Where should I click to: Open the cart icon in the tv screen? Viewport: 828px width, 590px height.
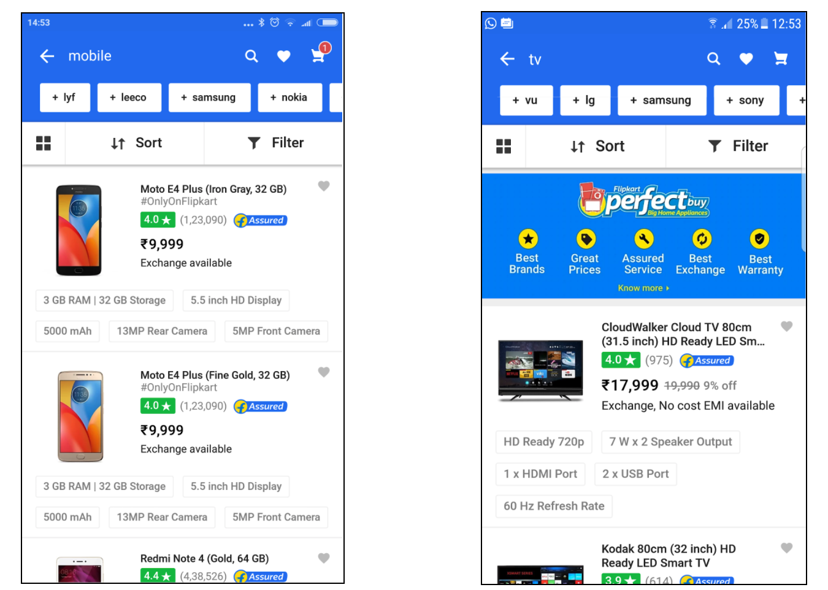pos(781,59)
